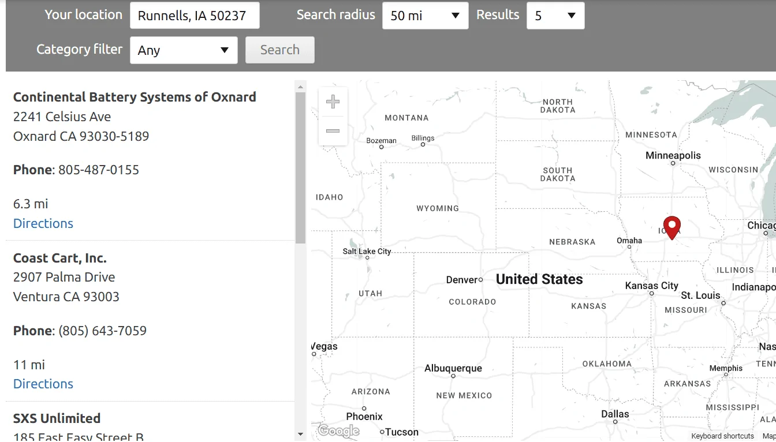Viewport: 776px width, 442px height.
Task: Click the Dallas label on the map
Action: (x=615, y=414)
